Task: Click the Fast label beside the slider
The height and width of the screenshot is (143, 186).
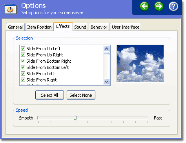Action: point(158,118)
